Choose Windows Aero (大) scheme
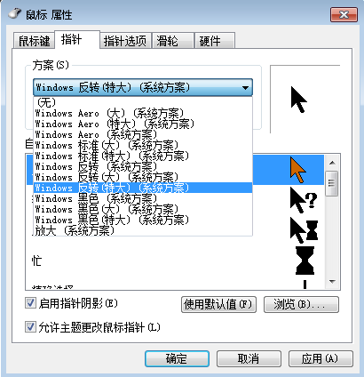The image size is (364, 377). [x=143, y=113]
